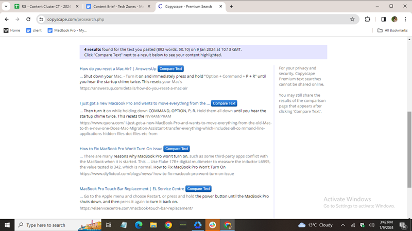Screen dimensions: 412x231
Task: Open Slack from the taskbar
Action: tap(213, 225)
